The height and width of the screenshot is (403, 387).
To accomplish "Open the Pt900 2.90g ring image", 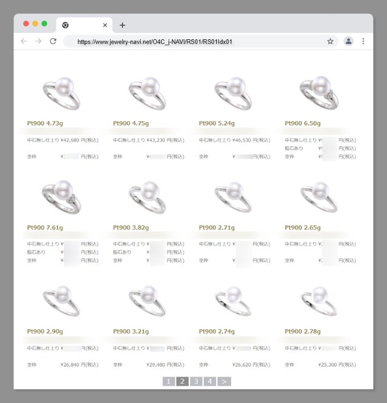I will click(x=62, y=301).
